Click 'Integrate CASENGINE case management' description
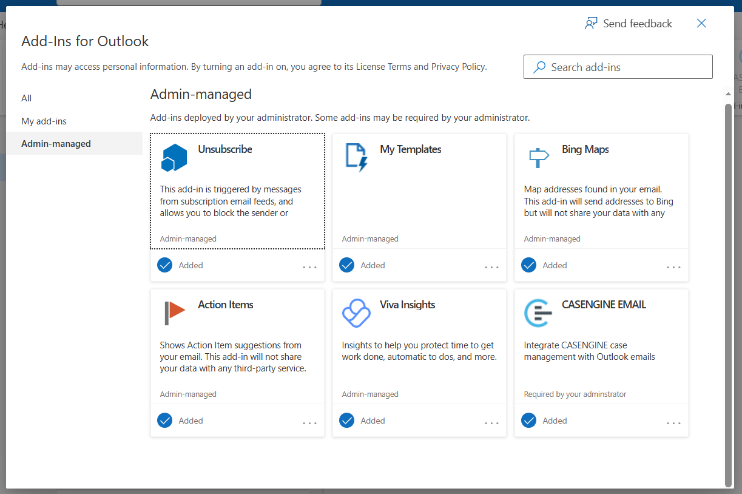The height and width of the screenshot is (494, 742). [x=590, y=351]
